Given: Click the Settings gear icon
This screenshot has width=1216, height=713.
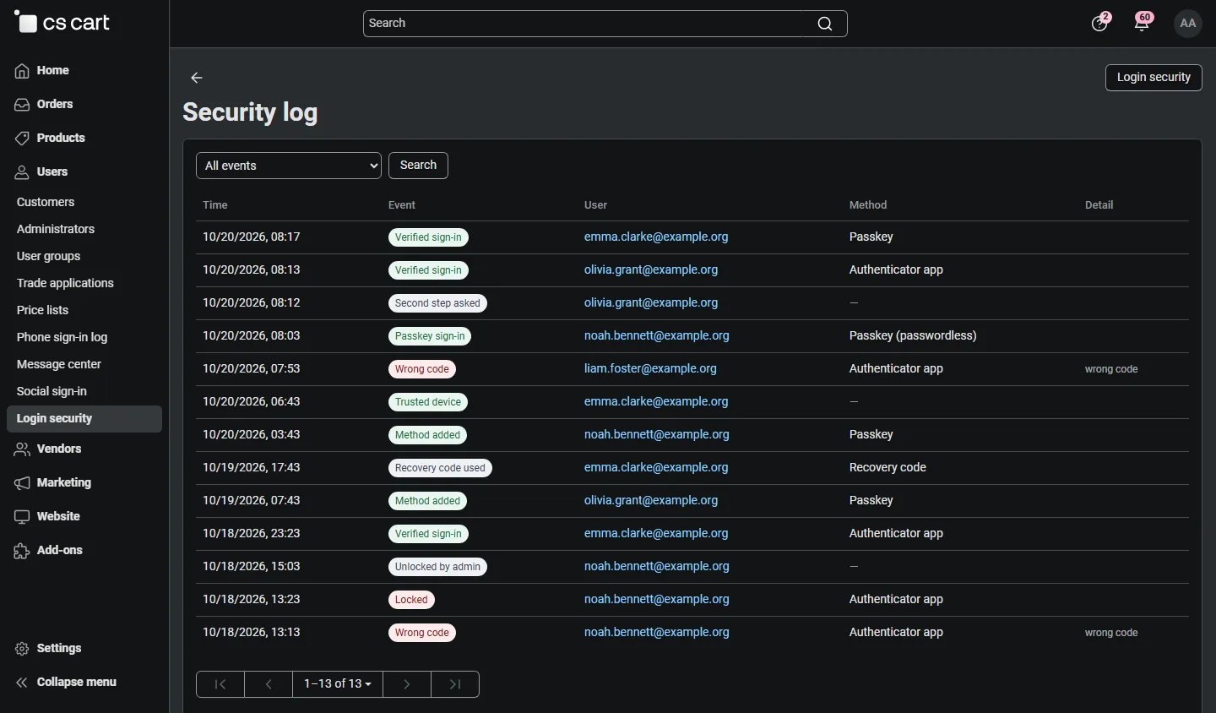Looking at the screenshot, I should [22, 649].
